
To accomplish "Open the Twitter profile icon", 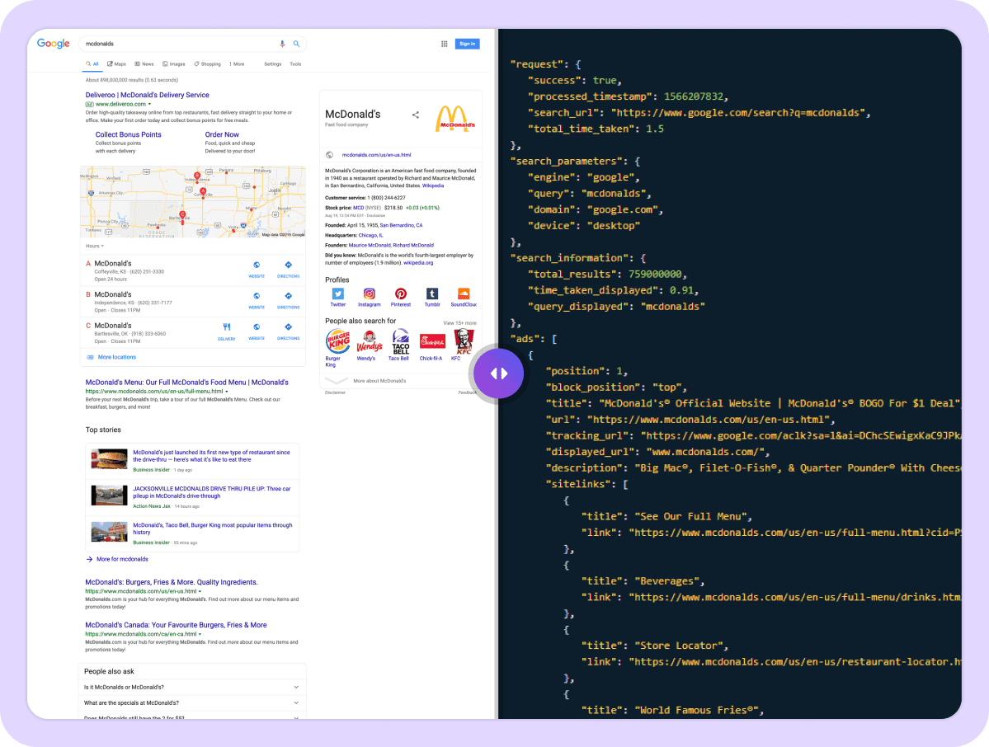I will [x=338, y=294].
